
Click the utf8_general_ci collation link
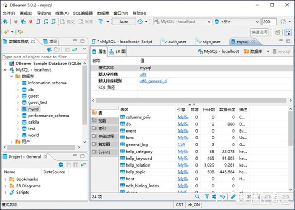pyautogui.click(x=153, y=81)
